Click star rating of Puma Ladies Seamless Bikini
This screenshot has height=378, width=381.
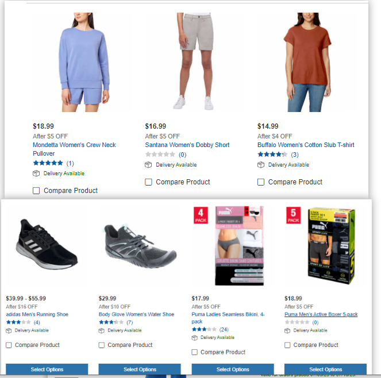click(204, 329)
